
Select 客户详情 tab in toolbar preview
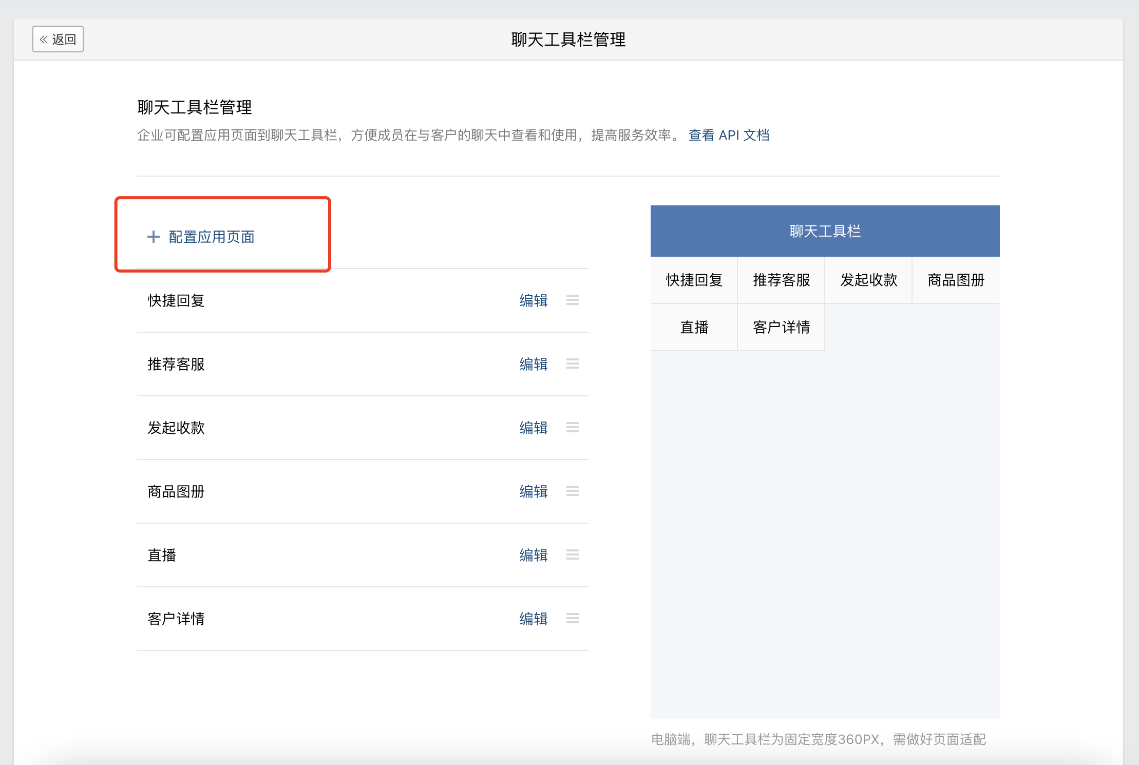[781, 327]
